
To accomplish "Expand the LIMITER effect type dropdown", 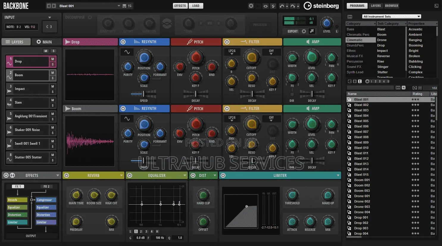I will pos(338,175).
